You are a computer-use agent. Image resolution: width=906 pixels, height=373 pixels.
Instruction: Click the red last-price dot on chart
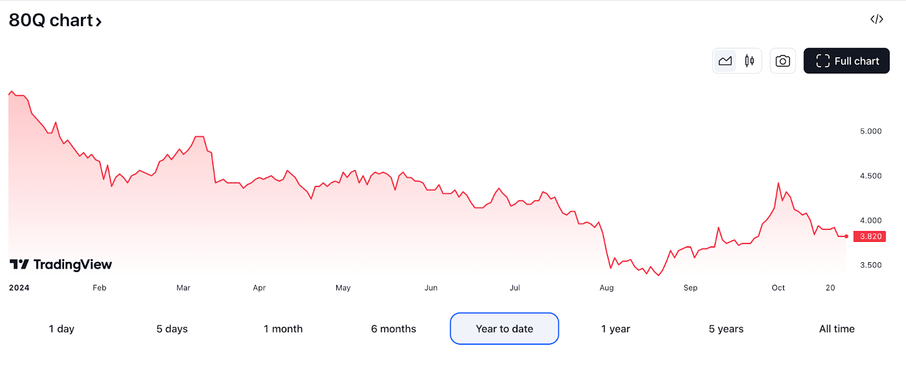[x=847, y=236]
